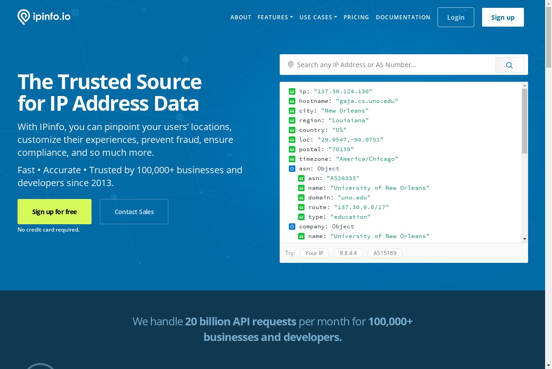
Task: Click the postal value "70139"
Action: (341, 149)
